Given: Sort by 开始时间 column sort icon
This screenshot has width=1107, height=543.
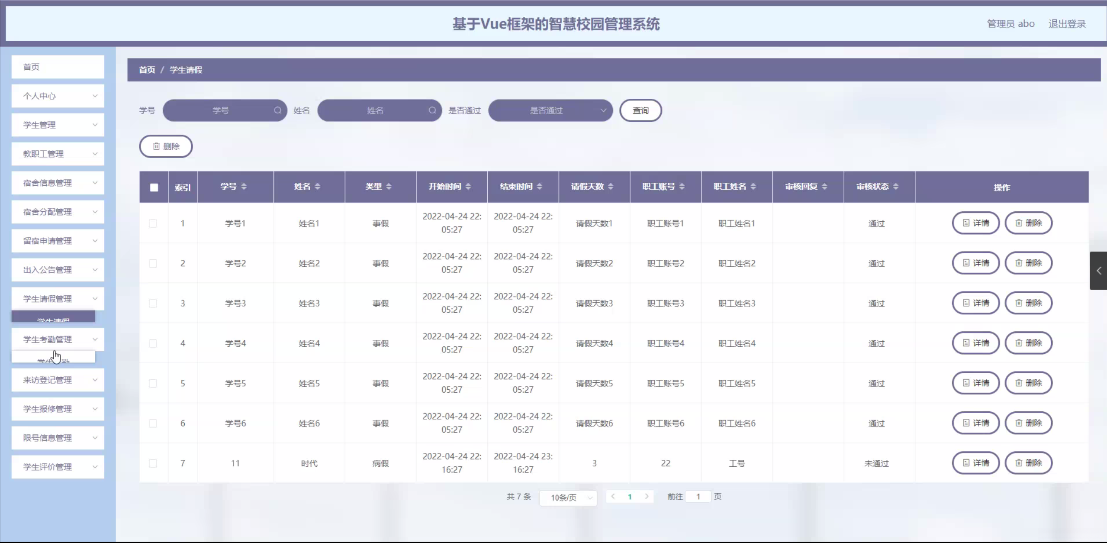Looking at the screenshot, I should [x=468, y=187].
